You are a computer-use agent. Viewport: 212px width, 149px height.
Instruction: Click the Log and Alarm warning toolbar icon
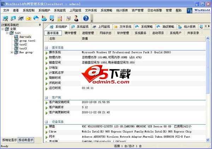click(x=59, y=18)
